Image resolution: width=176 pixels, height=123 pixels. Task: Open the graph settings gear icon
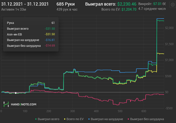coord(173,5)
